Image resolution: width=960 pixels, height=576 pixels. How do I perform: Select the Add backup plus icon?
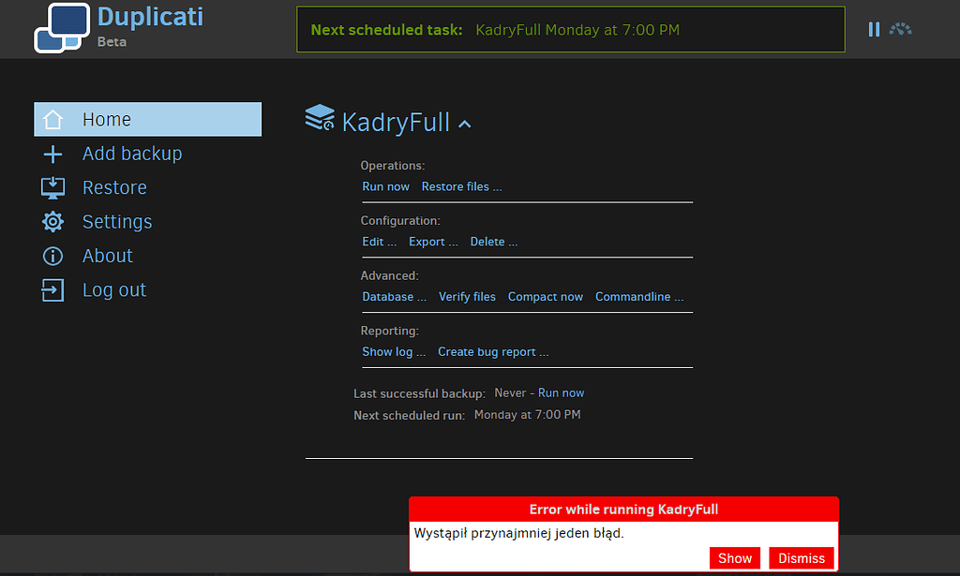52,153
